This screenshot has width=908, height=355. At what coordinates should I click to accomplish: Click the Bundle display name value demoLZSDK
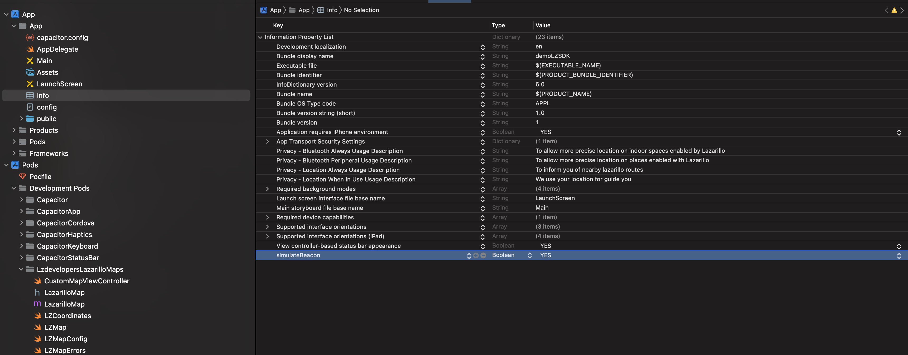tap(552, 56)
